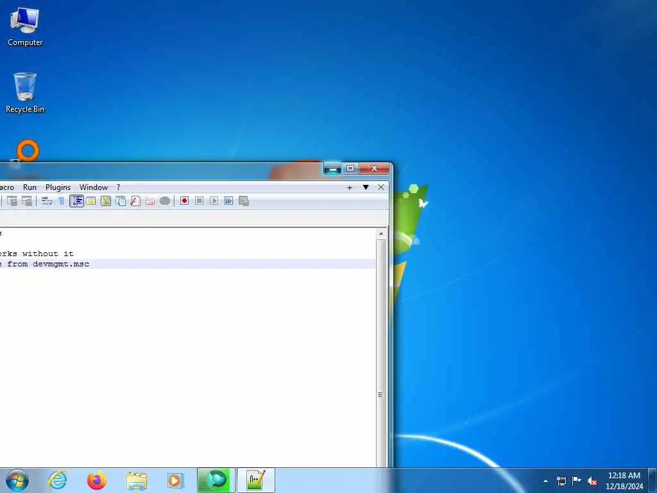657x493 pixels.
Task: Open Windows Explorer from taskbar
Action: [x=137, y=480]
